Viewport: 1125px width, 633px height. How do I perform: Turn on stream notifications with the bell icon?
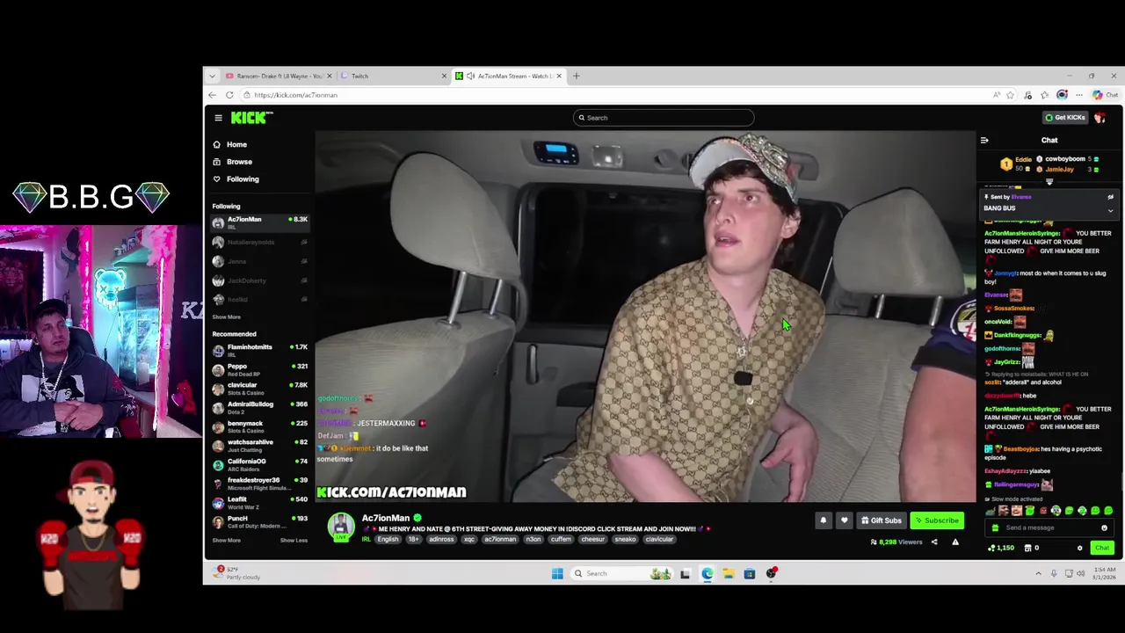point(824,520)
